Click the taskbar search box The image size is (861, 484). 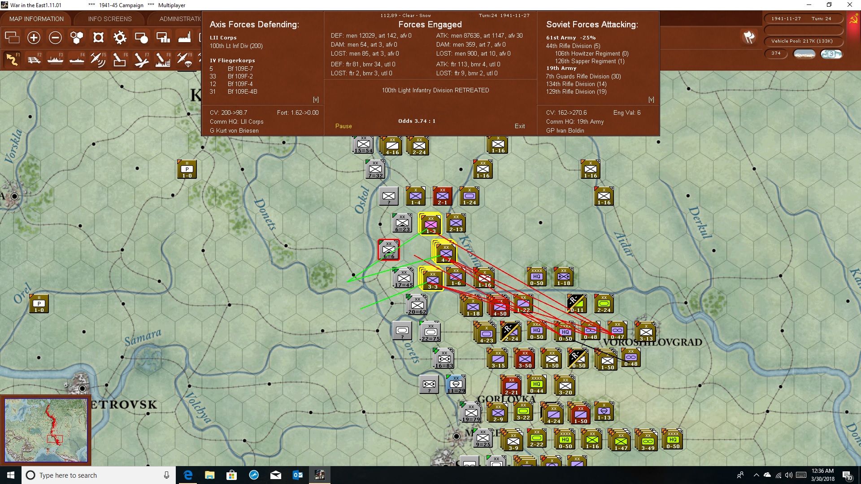(99, 475)
